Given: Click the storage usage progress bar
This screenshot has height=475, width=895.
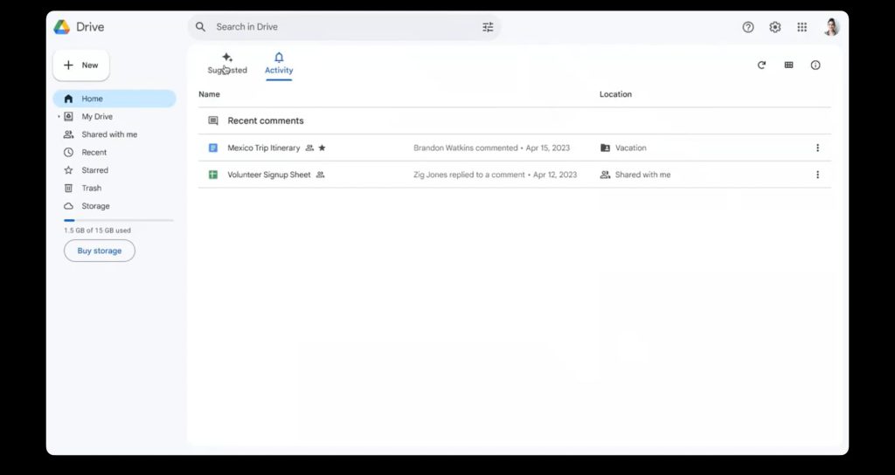Looking at the screenshot, I should point(118,221).
